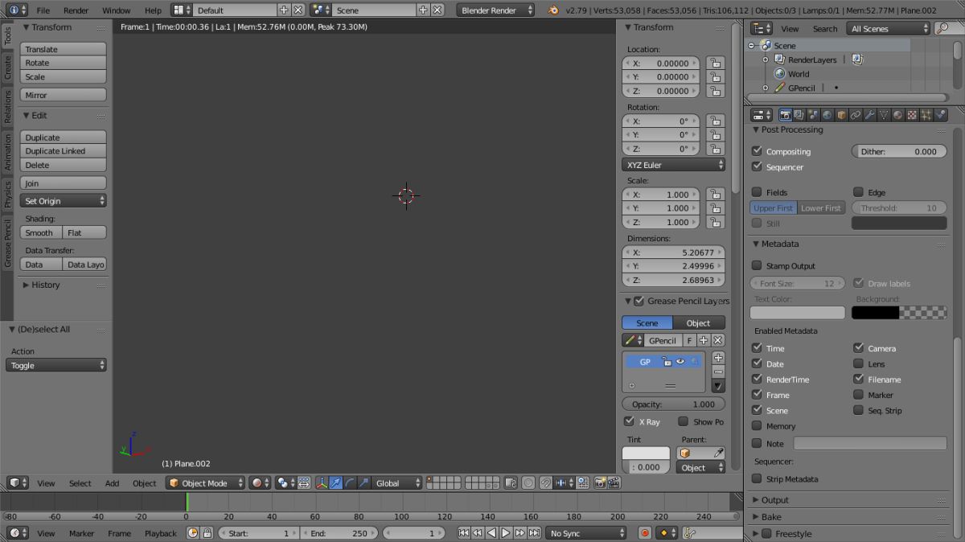Click the eyedropper in Parent field
Viewport: 965px width, 542px height.
pyautogui.click(x=718, y=453)
